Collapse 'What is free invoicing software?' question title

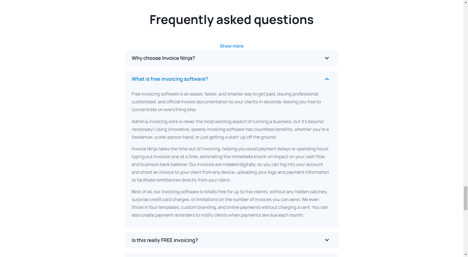point(170,79)
